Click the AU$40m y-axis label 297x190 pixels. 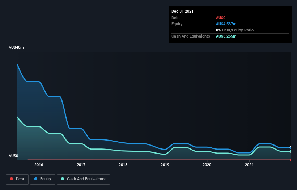point(16,47)
